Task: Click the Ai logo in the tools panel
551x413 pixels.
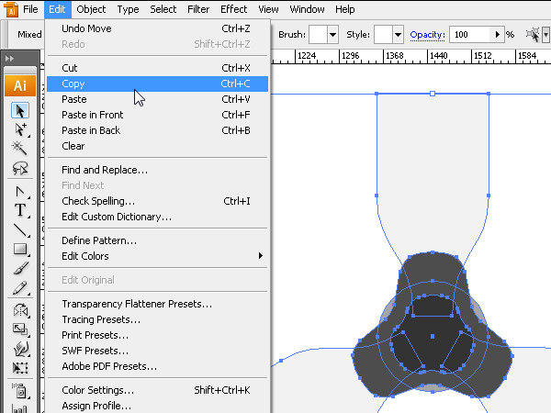Action: (x=20, y=85)
